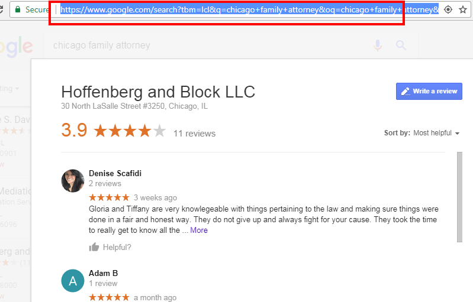This screenshot has height=302, width=473.
Task: Expand the Rating filter dropdown behind the panel
Action: [x=10, y=89]
